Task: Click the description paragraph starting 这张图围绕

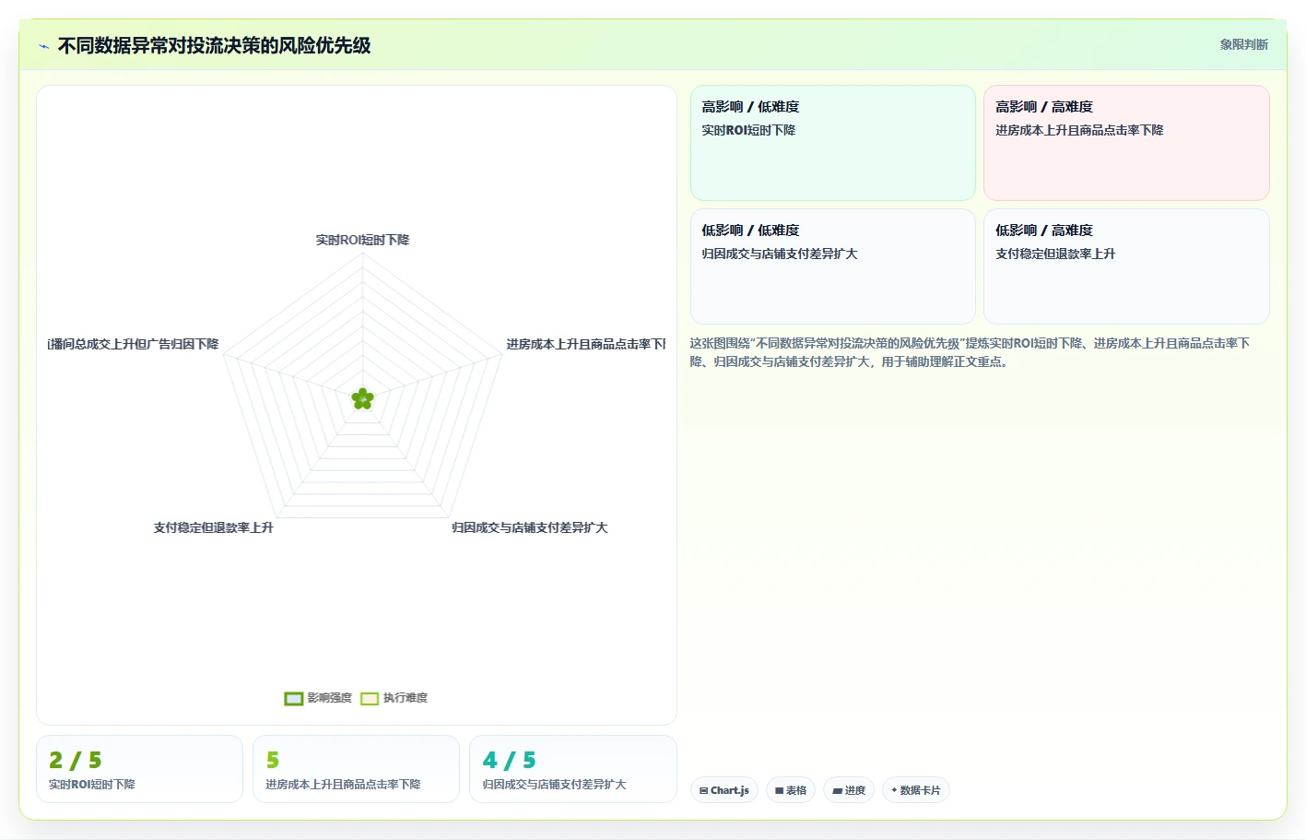Action: click(x=970, y=352)
